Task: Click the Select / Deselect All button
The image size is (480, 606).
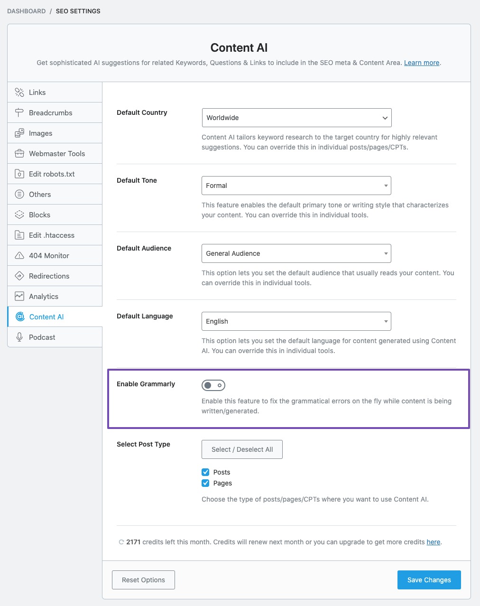Action: [x=242, y=449]
